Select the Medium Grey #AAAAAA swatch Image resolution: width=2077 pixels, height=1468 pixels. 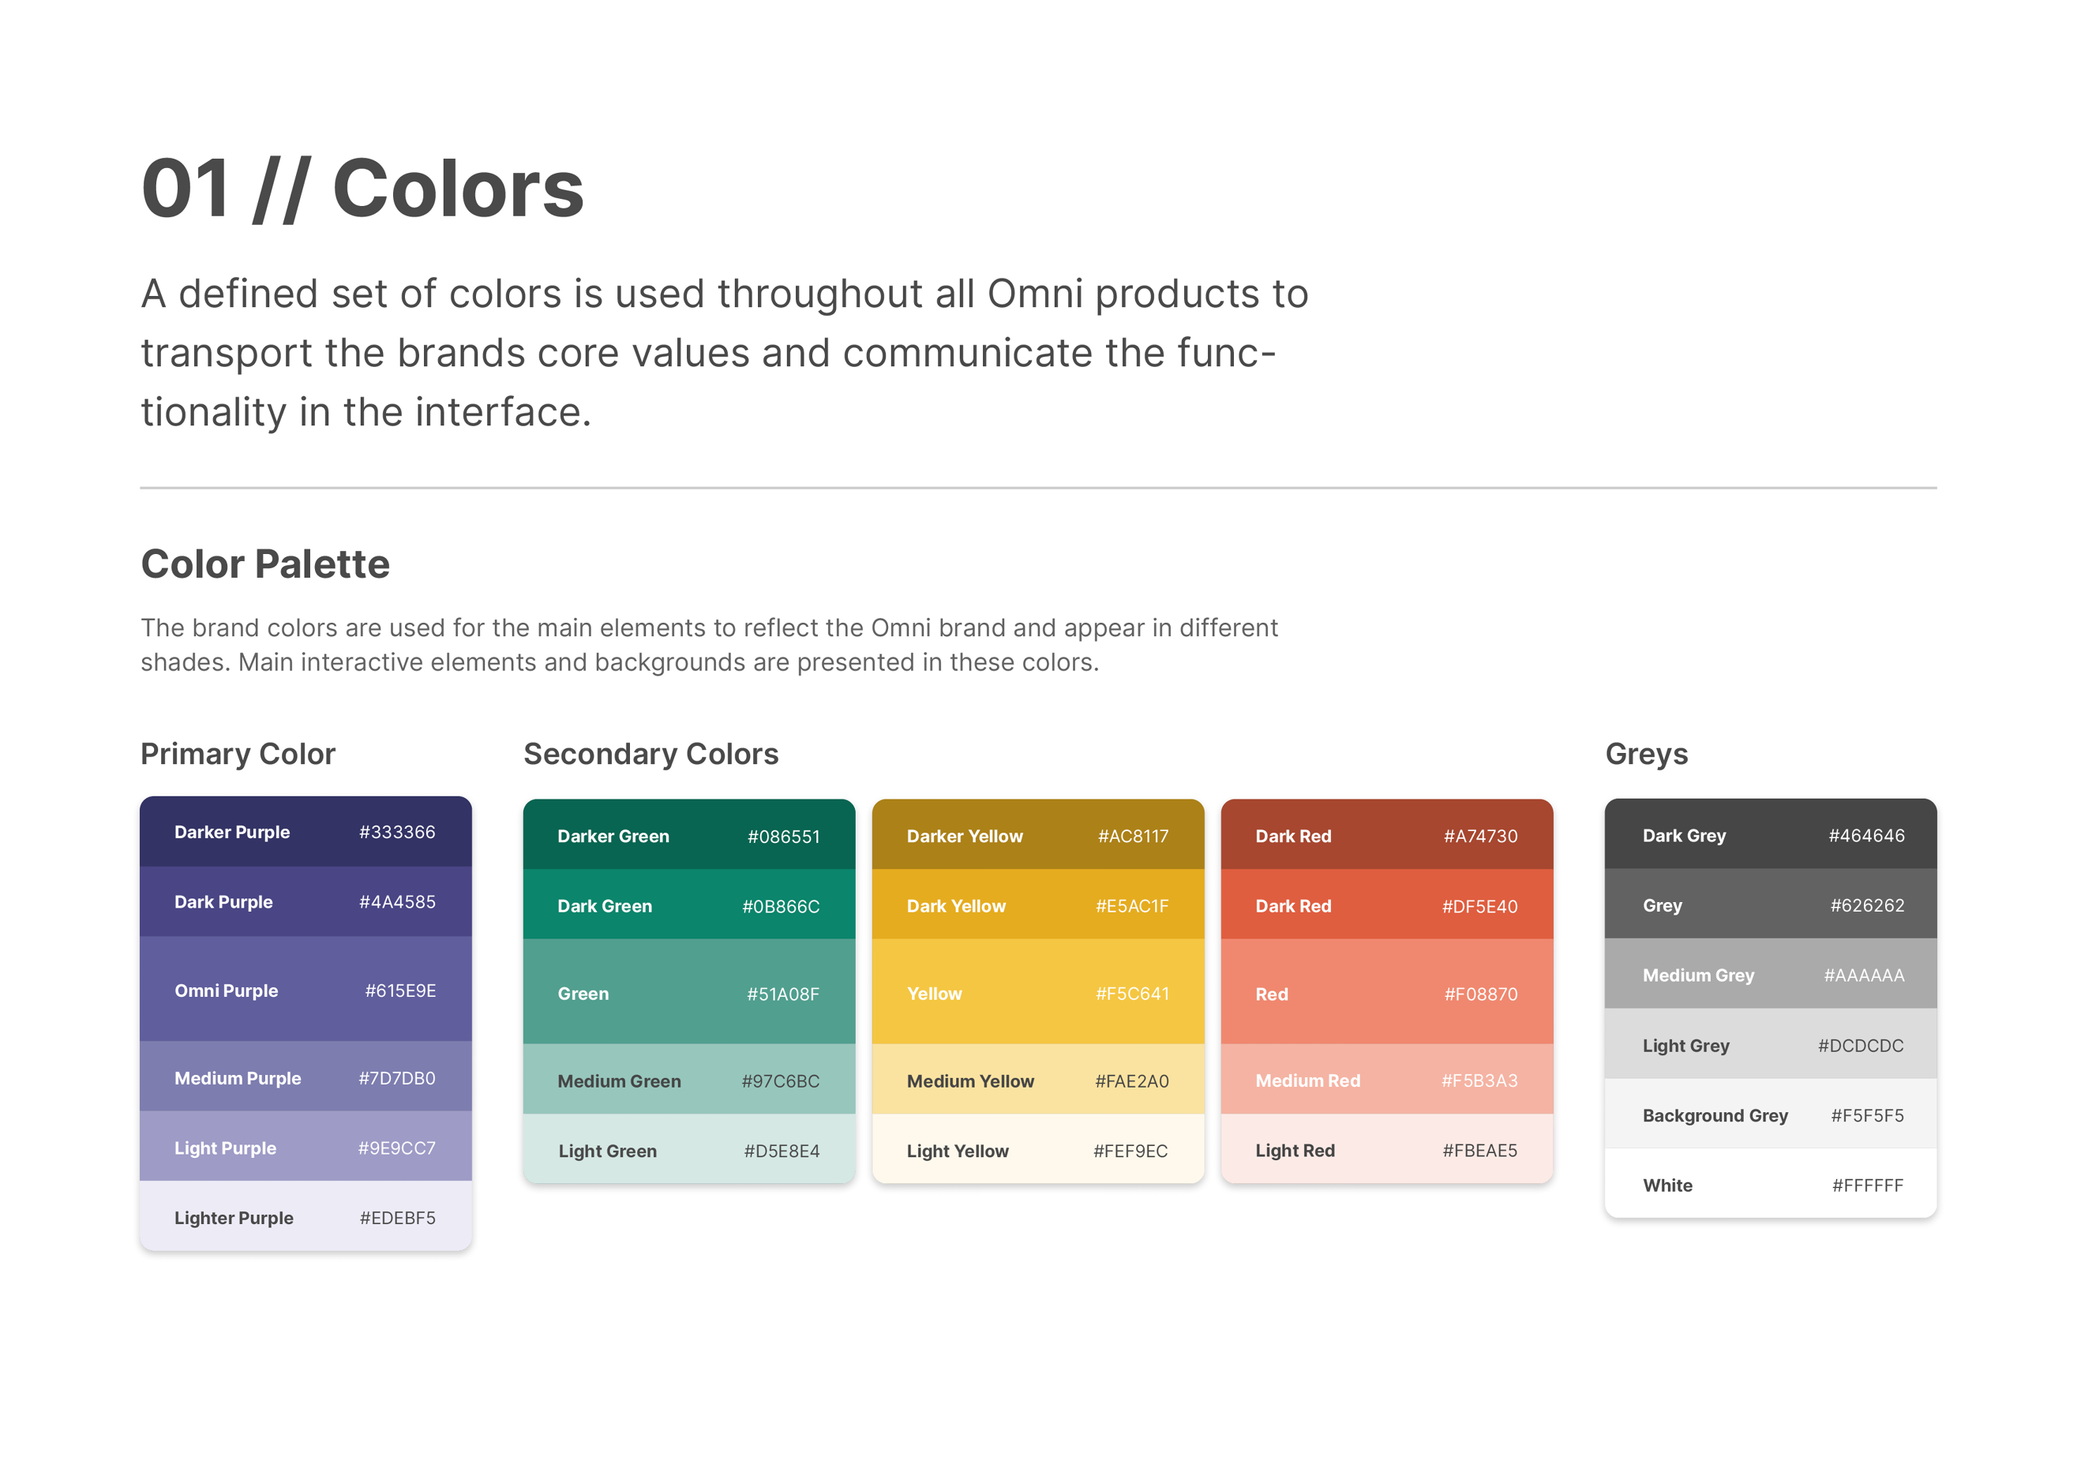coord(1771,974)
